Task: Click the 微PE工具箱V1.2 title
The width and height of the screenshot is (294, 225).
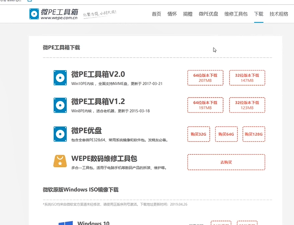Action: tap(98, 102)
